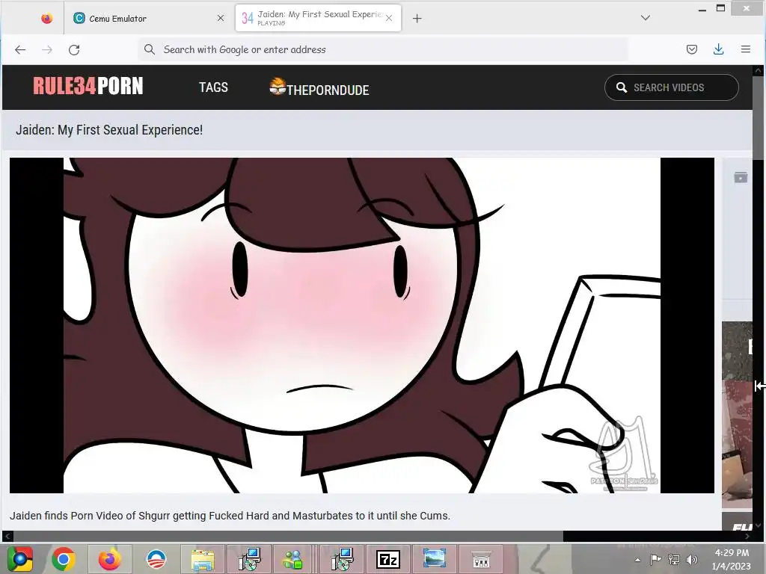Open the Firefox downloads panel
This screenshot has height=574, width=766.
pos(719,49)
